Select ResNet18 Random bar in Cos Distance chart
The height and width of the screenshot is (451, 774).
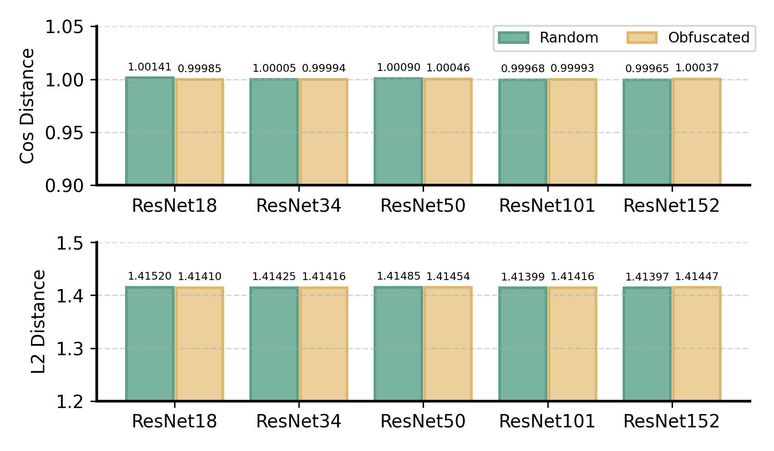click(150, 131)
